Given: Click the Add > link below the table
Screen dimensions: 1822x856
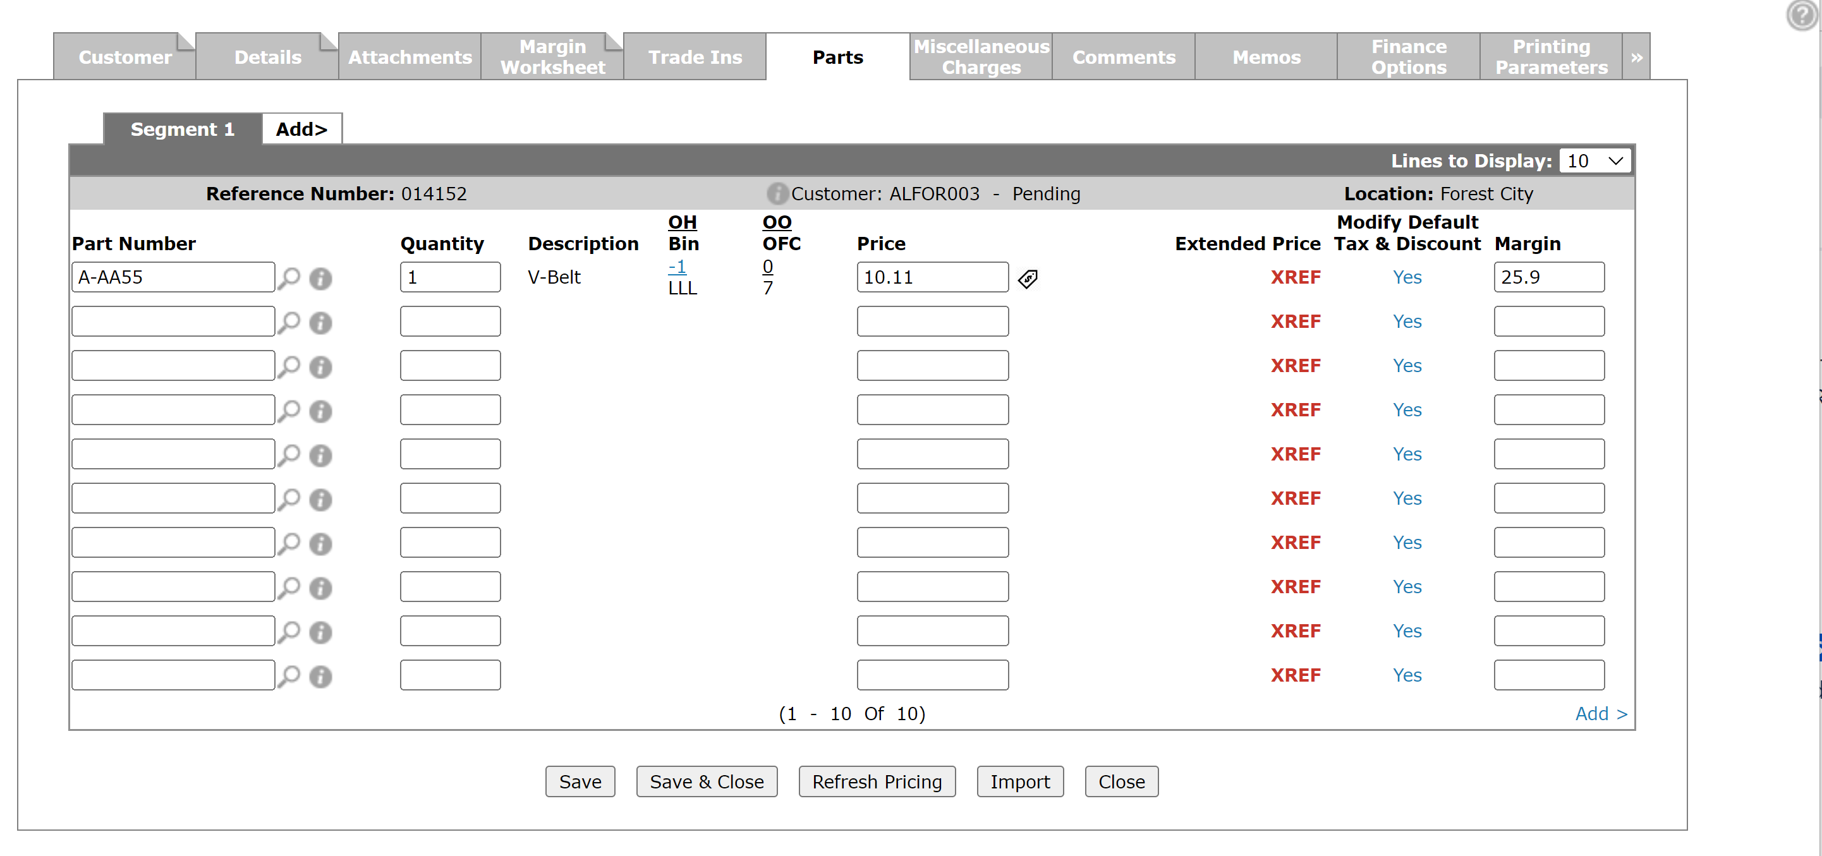Looking at the screenshot, I should click(x=1601, y=713).
